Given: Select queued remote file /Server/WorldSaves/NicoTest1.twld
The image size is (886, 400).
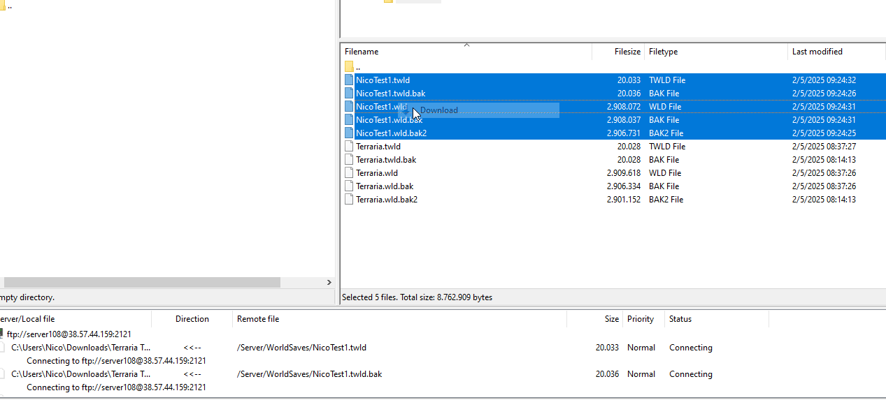Looking at the screenshot, I should click(301, 348).
